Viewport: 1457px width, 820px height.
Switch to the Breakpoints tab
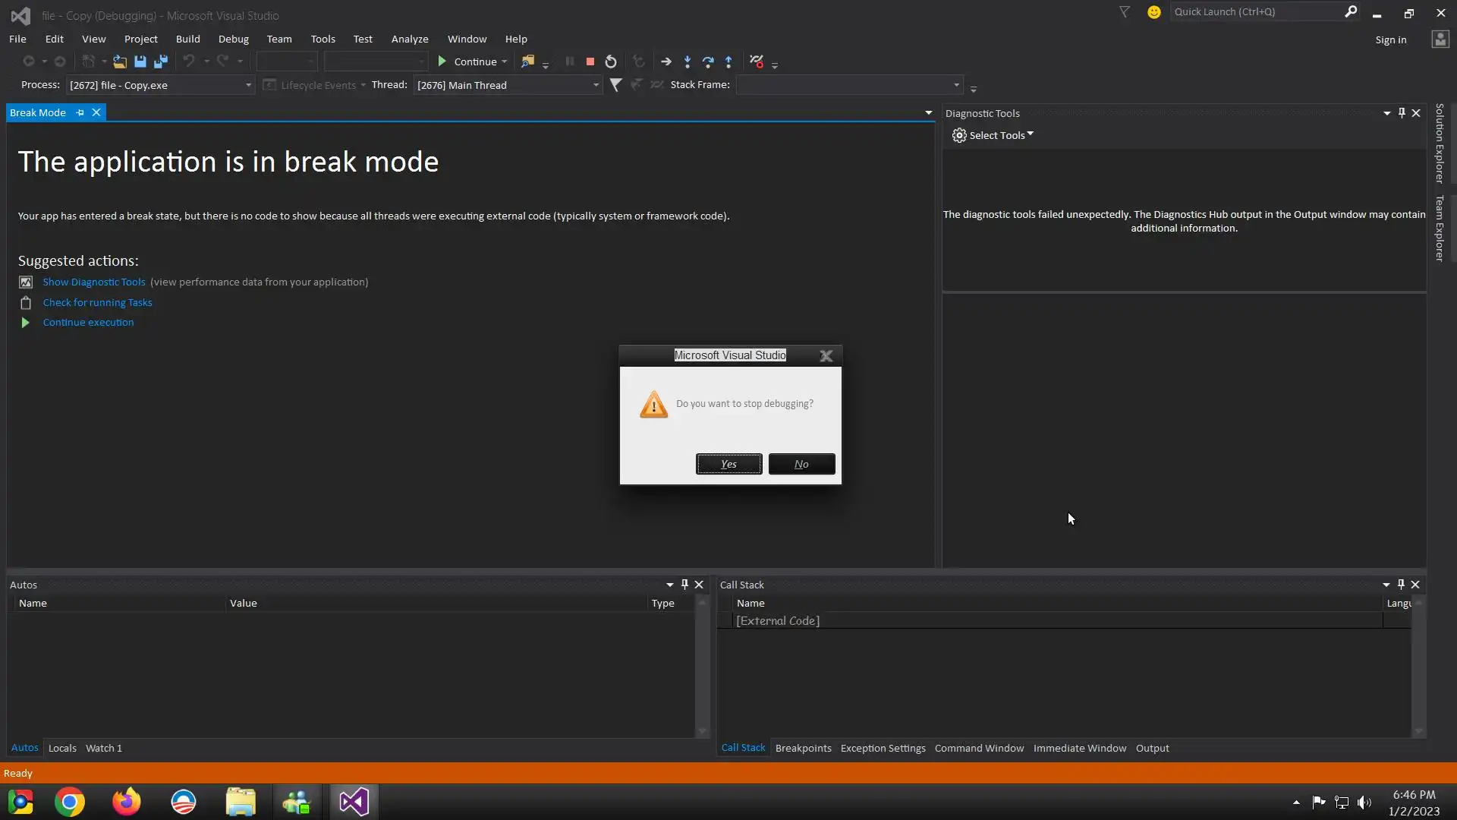pyautogui.click(x=803, y=748)
